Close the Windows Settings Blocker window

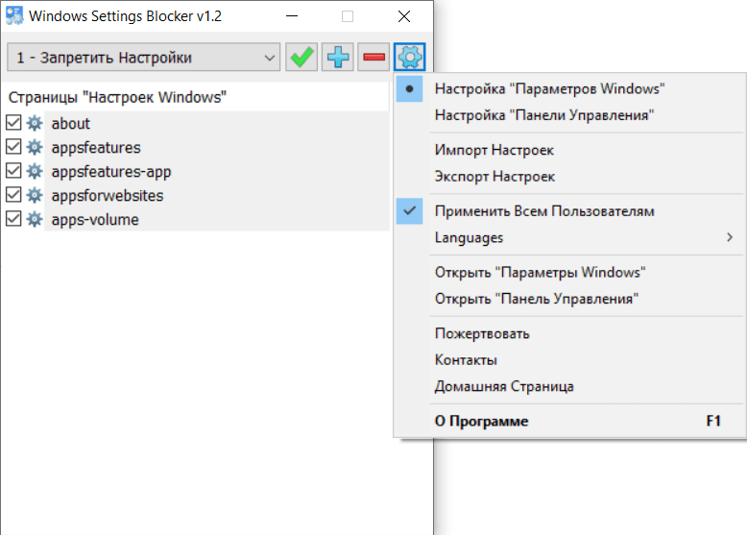click(404, 16)
